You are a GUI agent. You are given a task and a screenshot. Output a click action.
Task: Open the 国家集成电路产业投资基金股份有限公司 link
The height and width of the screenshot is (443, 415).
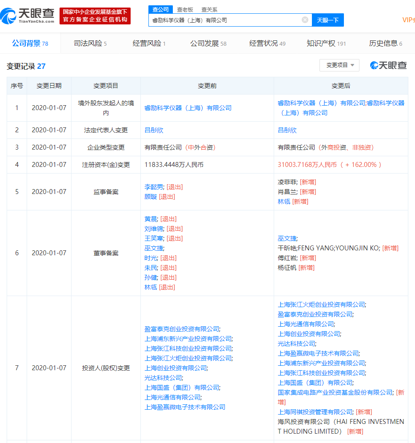point(335,392)
